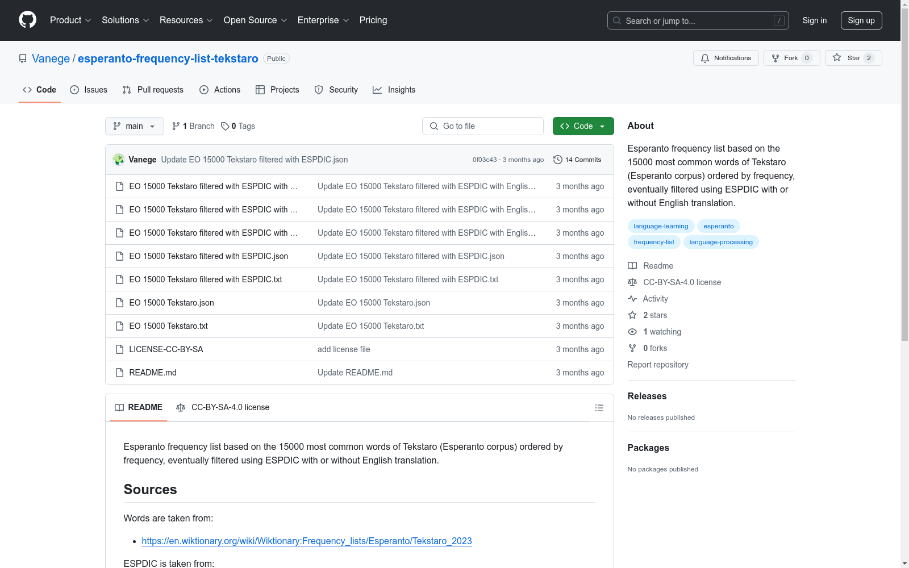
Task: Open the Wiktionary Tekstaro_2023 frequency list link
Action: 307,541
